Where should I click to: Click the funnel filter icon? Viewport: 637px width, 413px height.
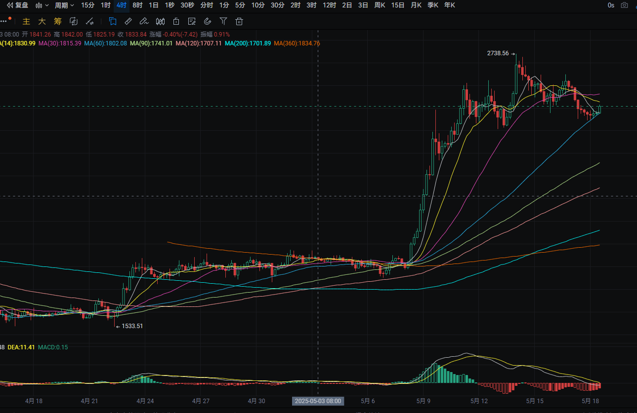tap(223, 21)
